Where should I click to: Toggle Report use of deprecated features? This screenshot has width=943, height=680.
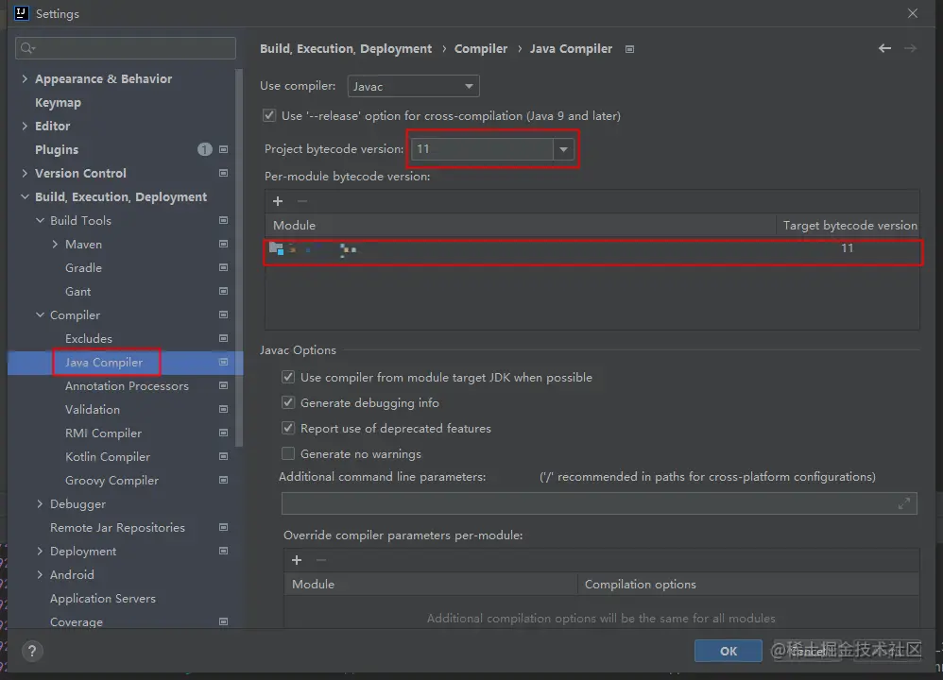(288, 428)
